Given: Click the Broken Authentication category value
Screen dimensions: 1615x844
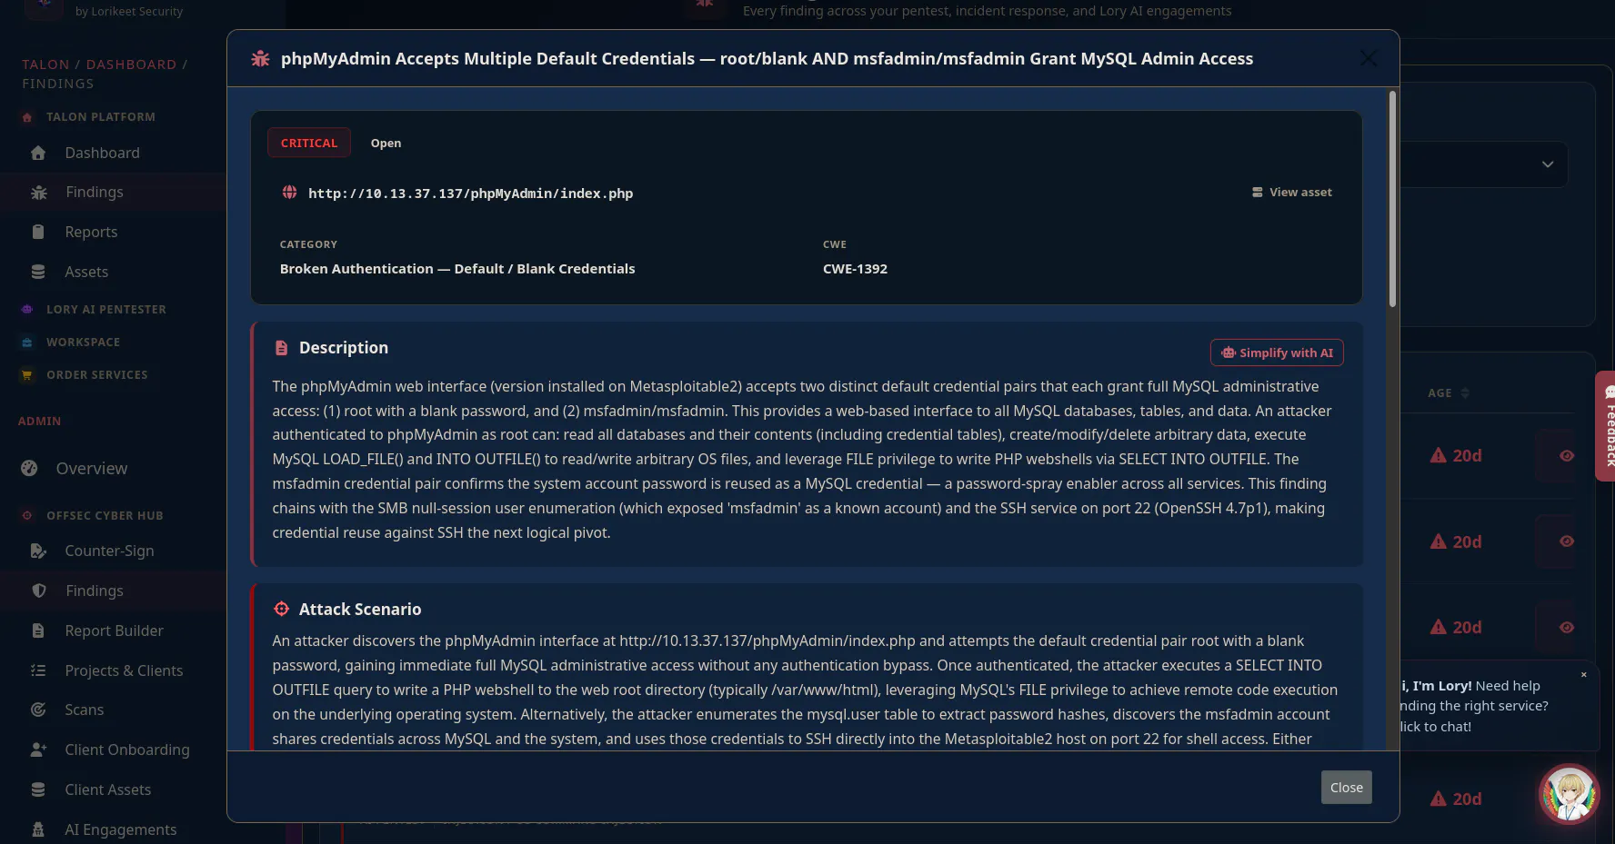Looking at the screenshot, I should (x=457, y=269).
